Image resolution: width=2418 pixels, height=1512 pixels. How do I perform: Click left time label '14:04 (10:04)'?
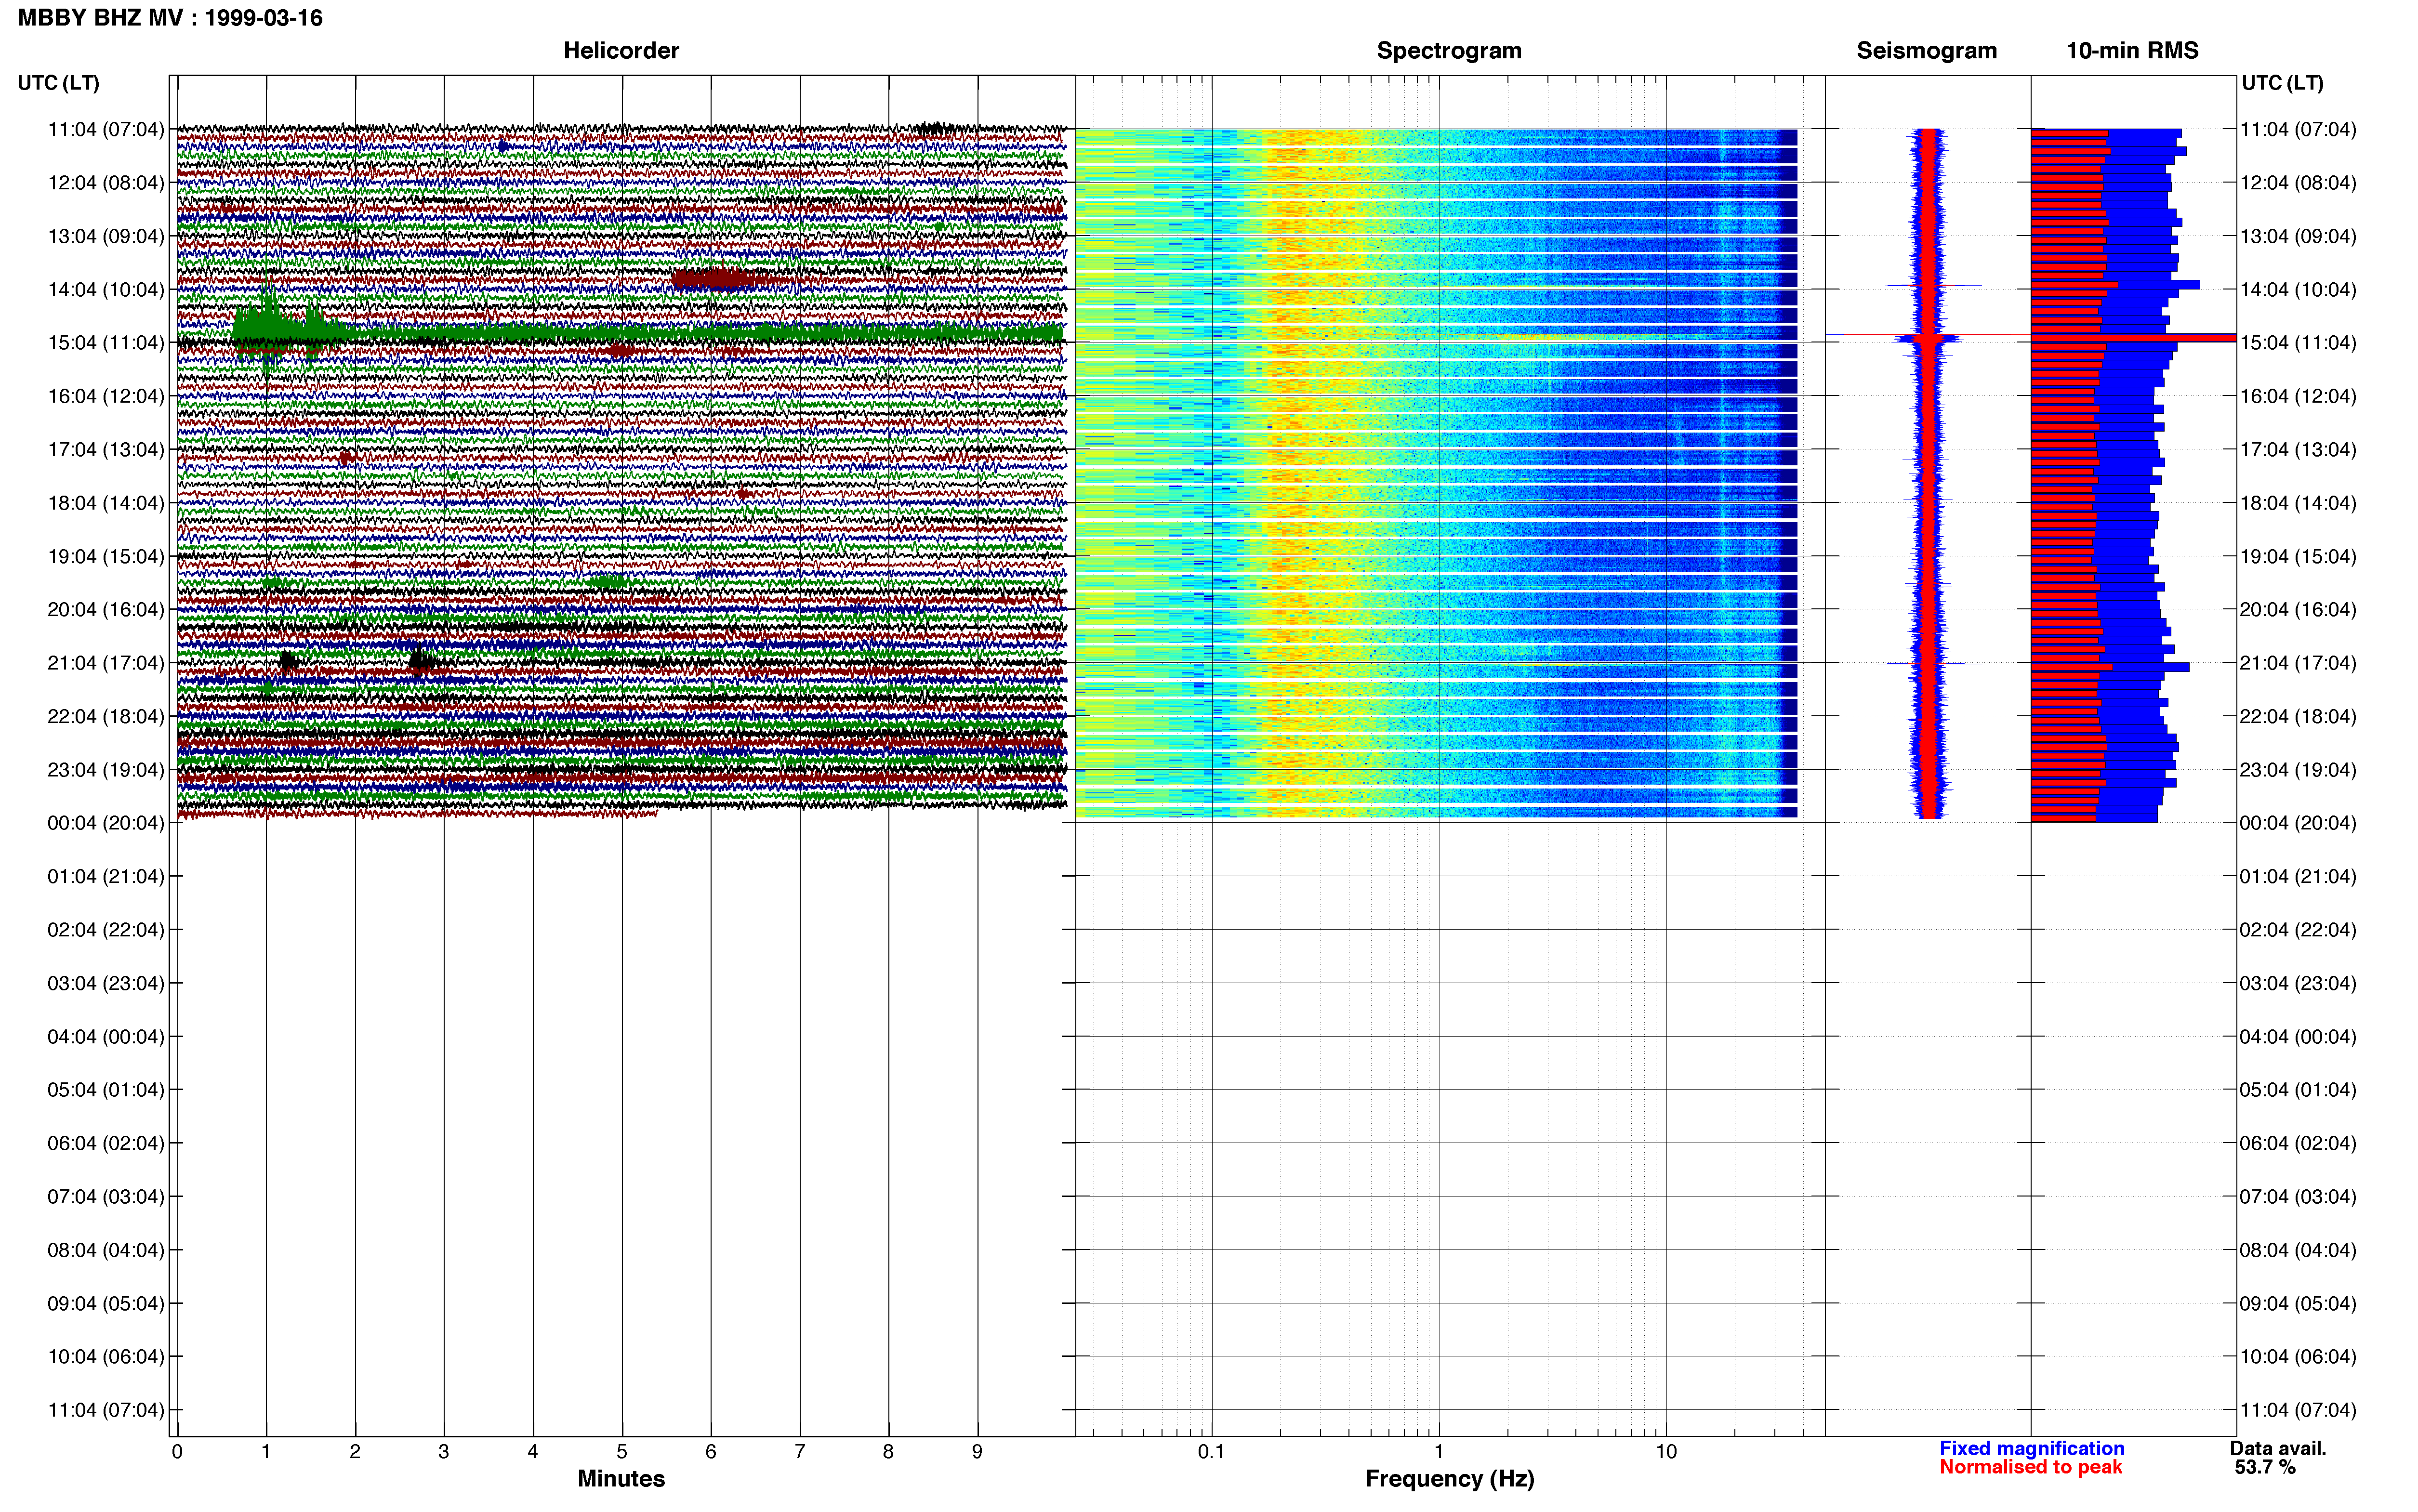click(106, 289)
